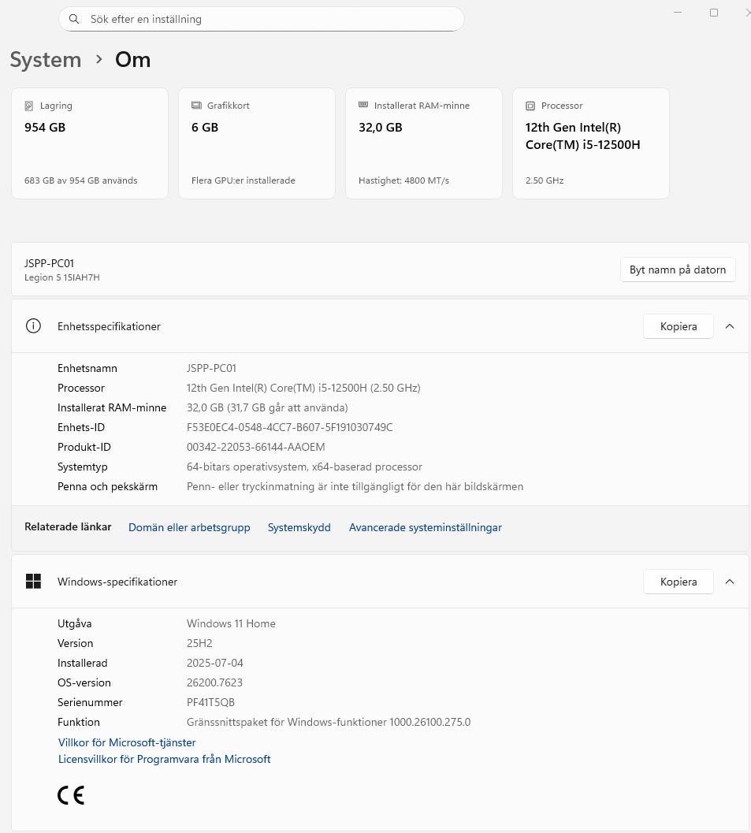751x833 pixels.
Task: Click the Enhetsspecifikationer info icon
Action: (x=33, y=326)
